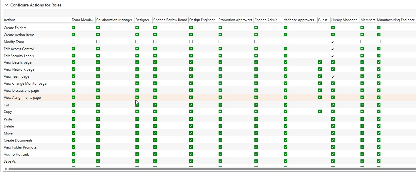The height and width of the screenshot is (172, 416).
Task: Select the Modify Team row label
Action: (x=14, y=42)
